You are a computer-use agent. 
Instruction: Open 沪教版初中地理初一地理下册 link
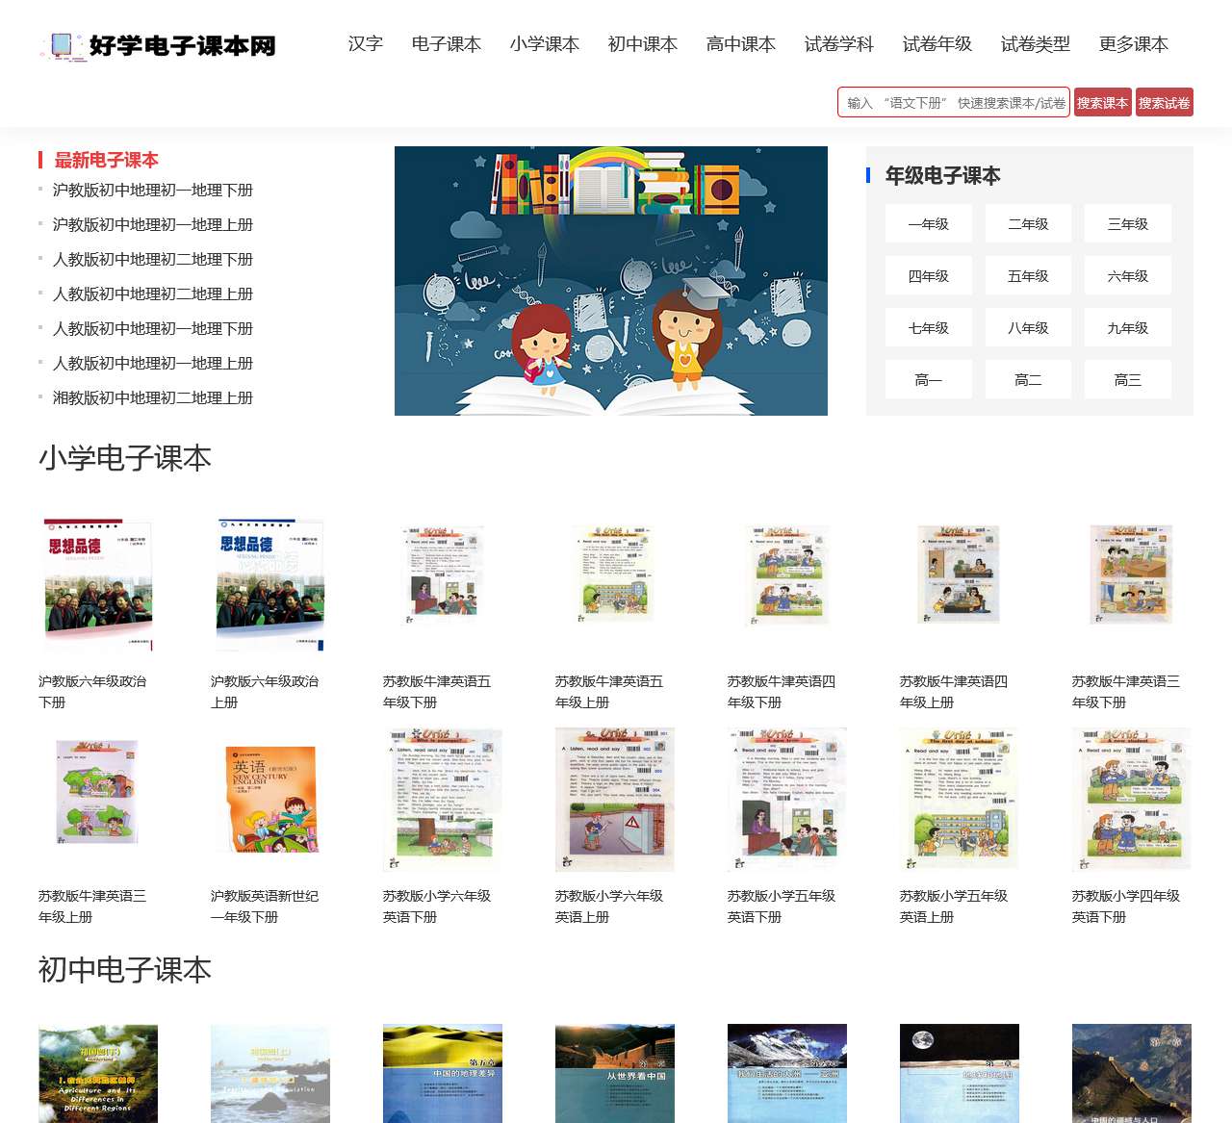(152, 190)
